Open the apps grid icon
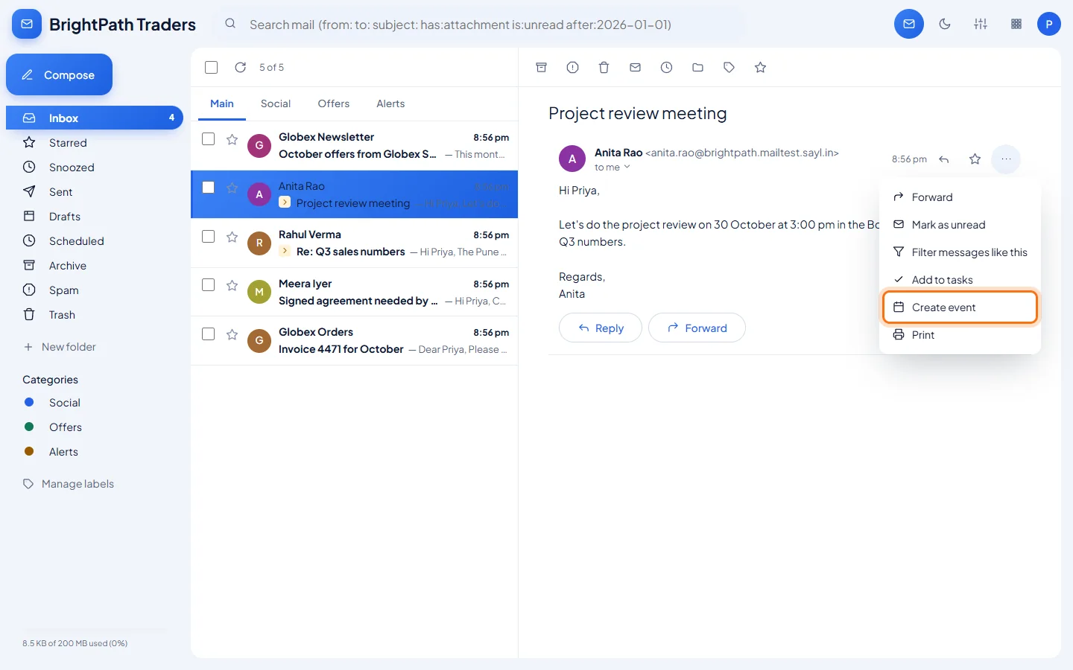Image resolution: width=1073 pixels, height=670 pixels. 1016,24
